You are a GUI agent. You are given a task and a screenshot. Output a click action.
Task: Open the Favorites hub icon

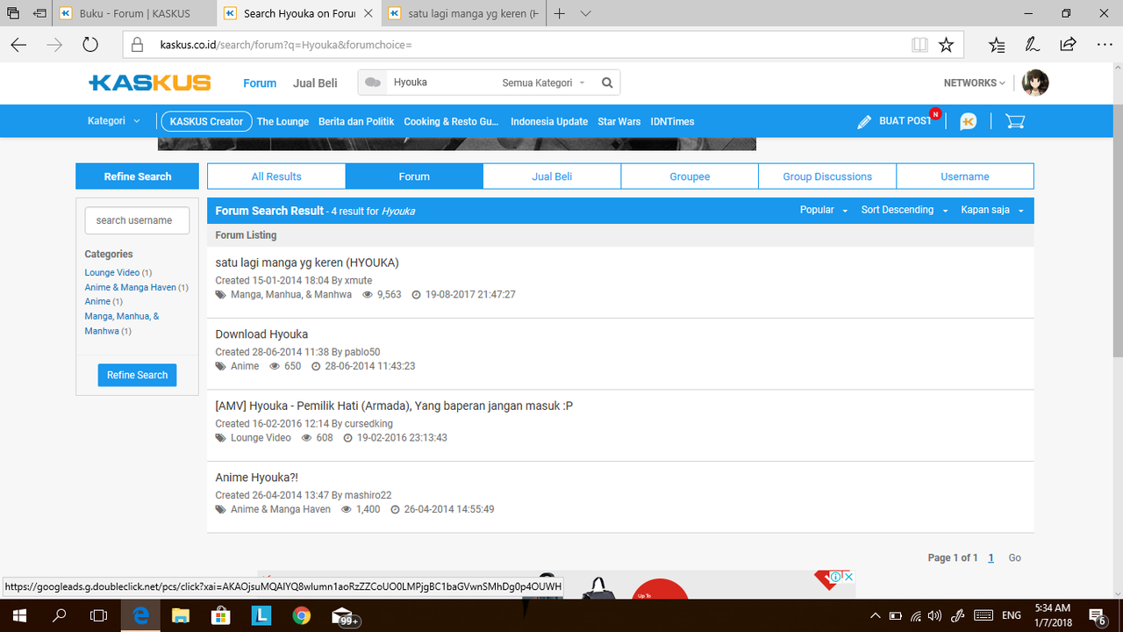997,45
